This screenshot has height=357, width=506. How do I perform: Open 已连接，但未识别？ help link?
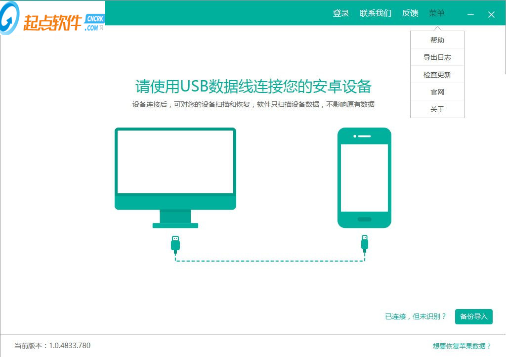(416, 316)
